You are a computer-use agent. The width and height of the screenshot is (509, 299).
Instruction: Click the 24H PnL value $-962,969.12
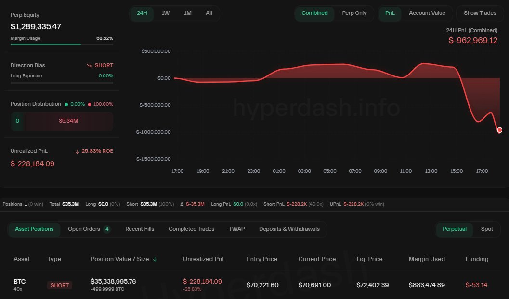pyautogui.click(x=473, y=41)
